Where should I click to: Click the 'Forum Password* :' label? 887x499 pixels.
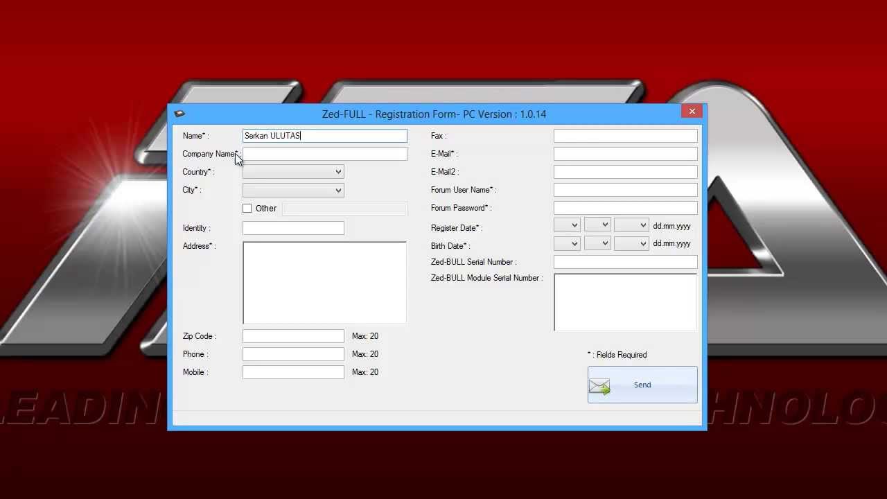click(x=462, y=208)
